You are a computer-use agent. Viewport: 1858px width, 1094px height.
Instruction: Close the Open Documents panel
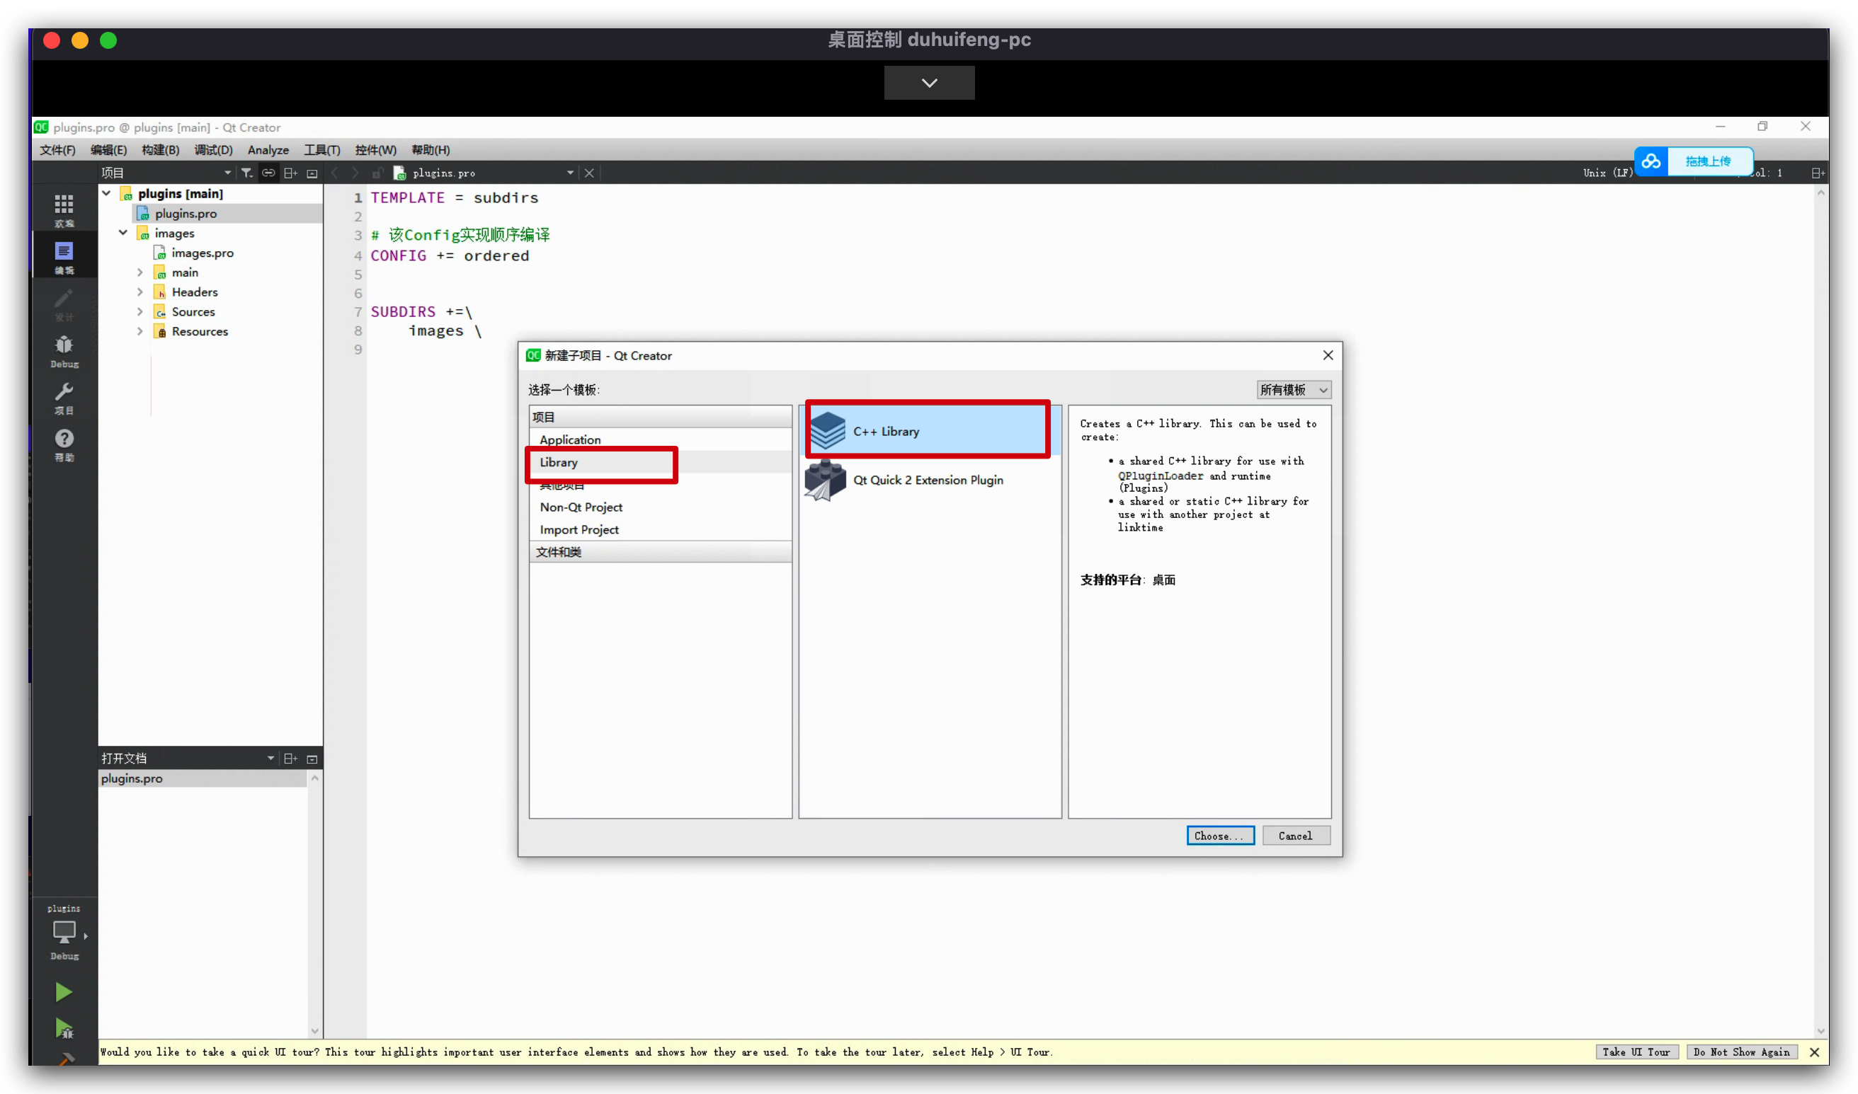click(312, 759)
